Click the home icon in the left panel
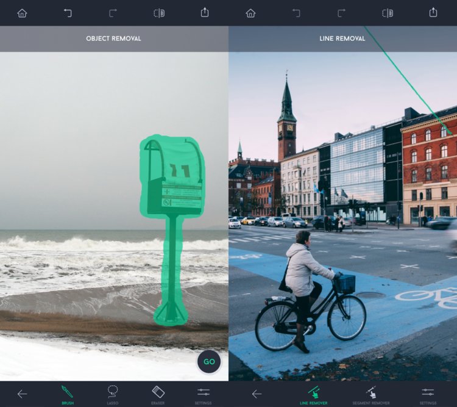 pyautogui.click(x=22, y=13)
